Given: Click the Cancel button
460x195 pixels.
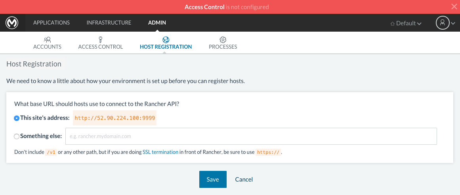Looking at the screenshot, I should coord(244,180).
